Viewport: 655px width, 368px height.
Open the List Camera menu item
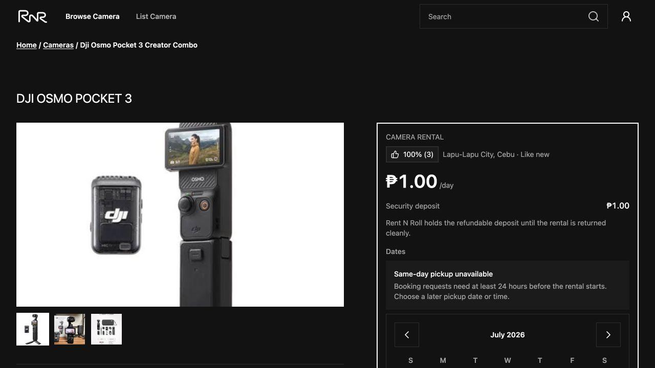pyautogui.click(x=156, y=16)
